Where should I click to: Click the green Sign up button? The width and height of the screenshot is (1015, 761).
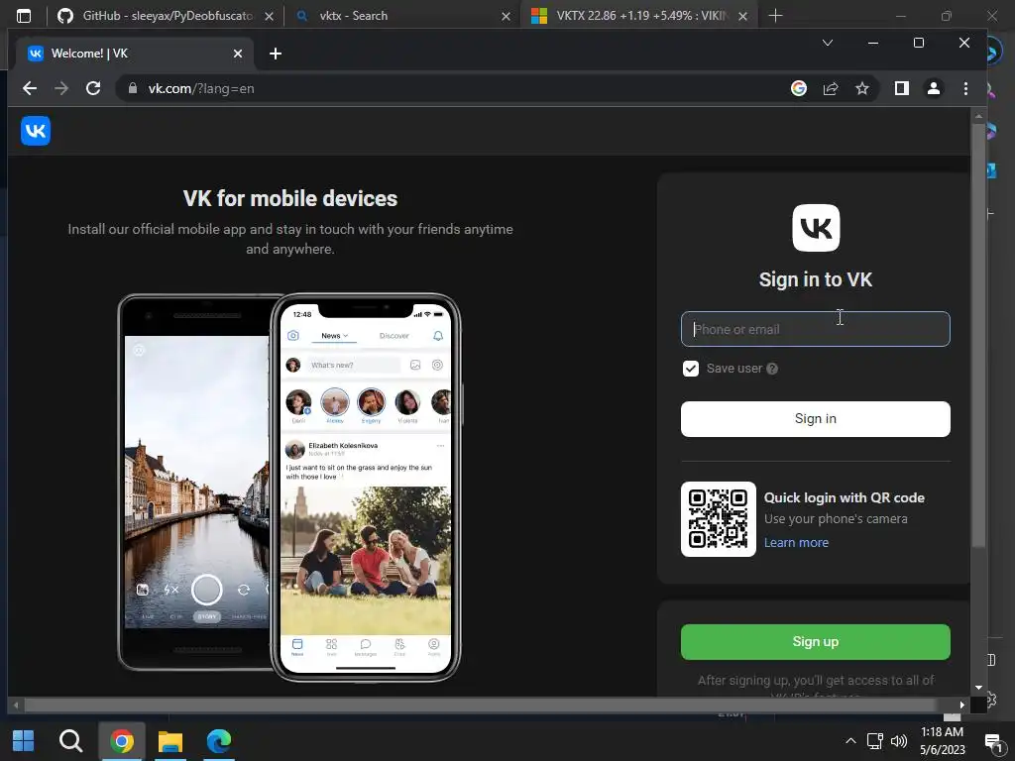click(816, 641)
